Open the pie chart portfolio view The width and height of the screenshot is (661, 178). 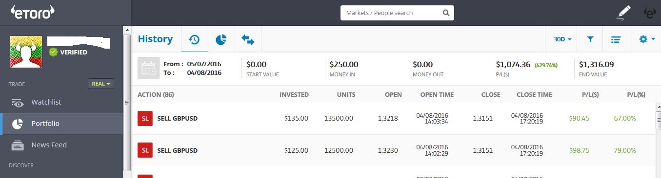(x=221, y=39)
